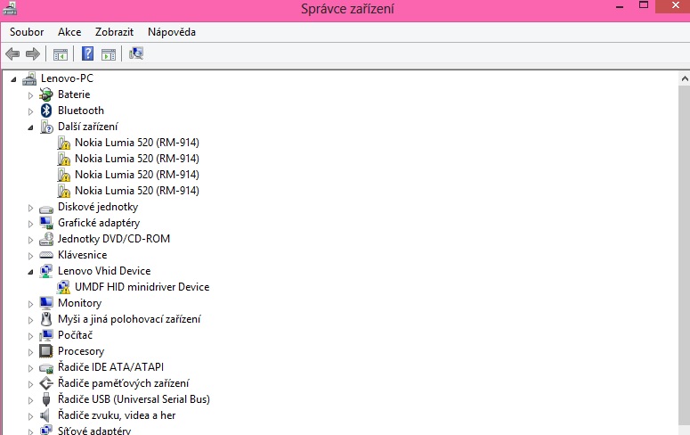The height and width of the screenshot is (435, 690).
Task: Click the scan for hardware changes icon
Action: click(136, 53)
